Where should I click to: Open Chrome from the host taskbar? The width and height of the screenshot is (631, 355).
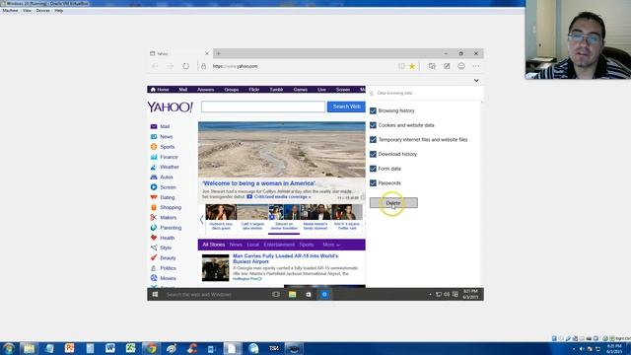[151, 348]
